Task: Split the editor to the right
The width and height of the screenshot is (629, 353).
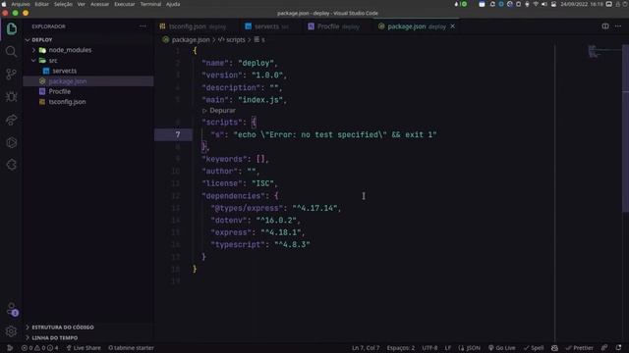Action: (x=605, y=26)
